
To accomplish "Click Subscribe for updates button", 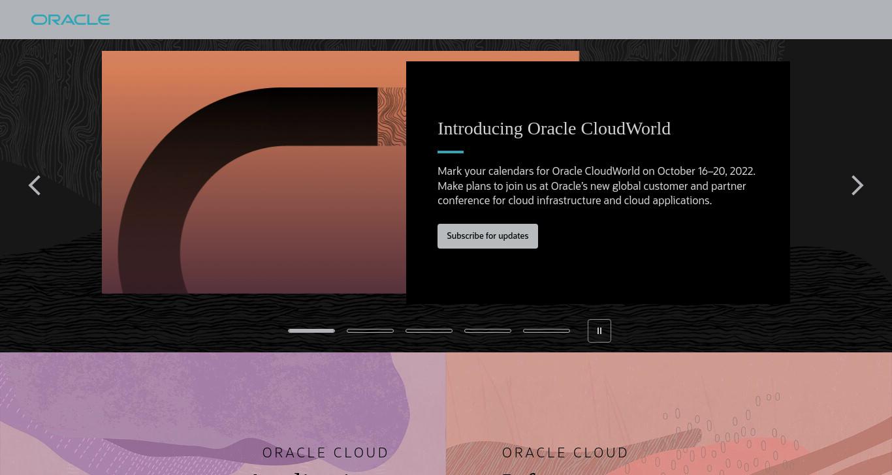I will click(488, 236).
